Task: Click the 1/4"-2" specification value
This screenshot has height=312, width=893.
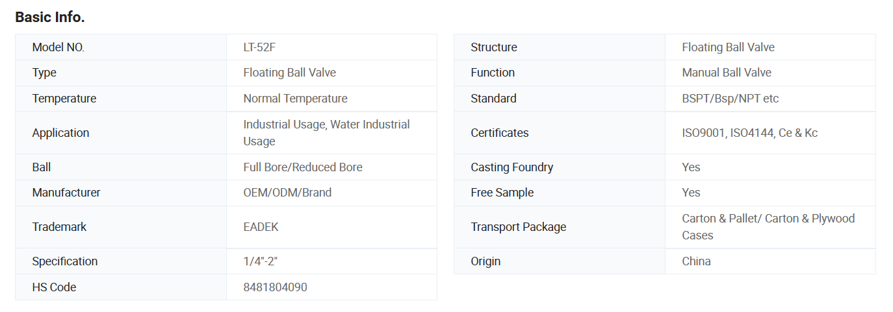Action: 261,261
